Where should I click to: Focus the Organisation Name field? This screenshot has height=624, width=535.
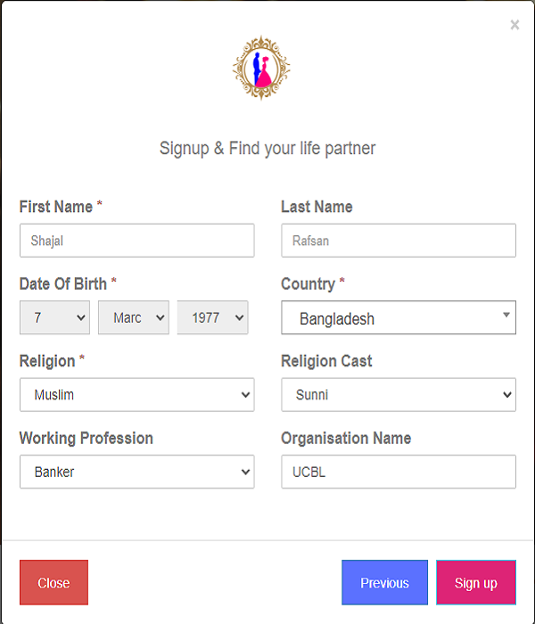click(398, 472)
